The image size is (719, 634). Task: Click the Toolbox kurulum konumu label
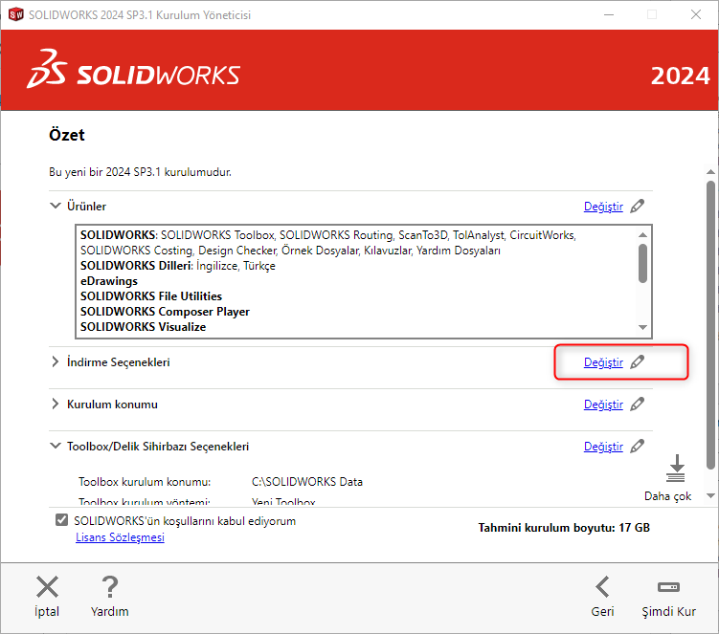click(x=144, y=482)
